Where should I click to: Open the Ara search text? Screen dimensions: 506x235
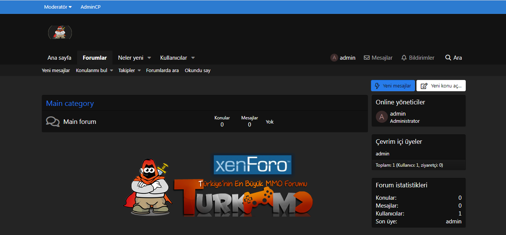click(457, 58)
